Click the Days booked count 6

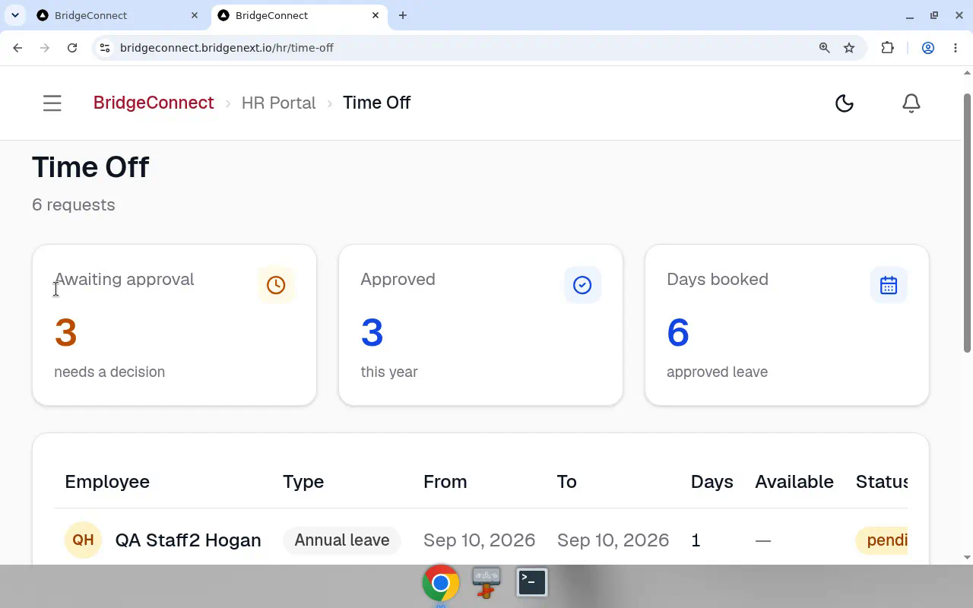click(678, 332)
